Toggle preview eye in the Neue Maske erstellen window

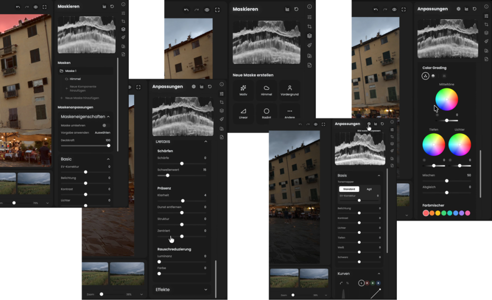click(x=207, y=10)
